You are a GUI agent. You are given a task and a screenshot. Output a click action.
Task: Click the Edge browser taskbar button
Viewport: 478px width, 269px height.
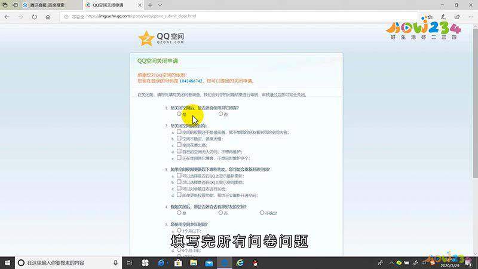coord(225,262)
